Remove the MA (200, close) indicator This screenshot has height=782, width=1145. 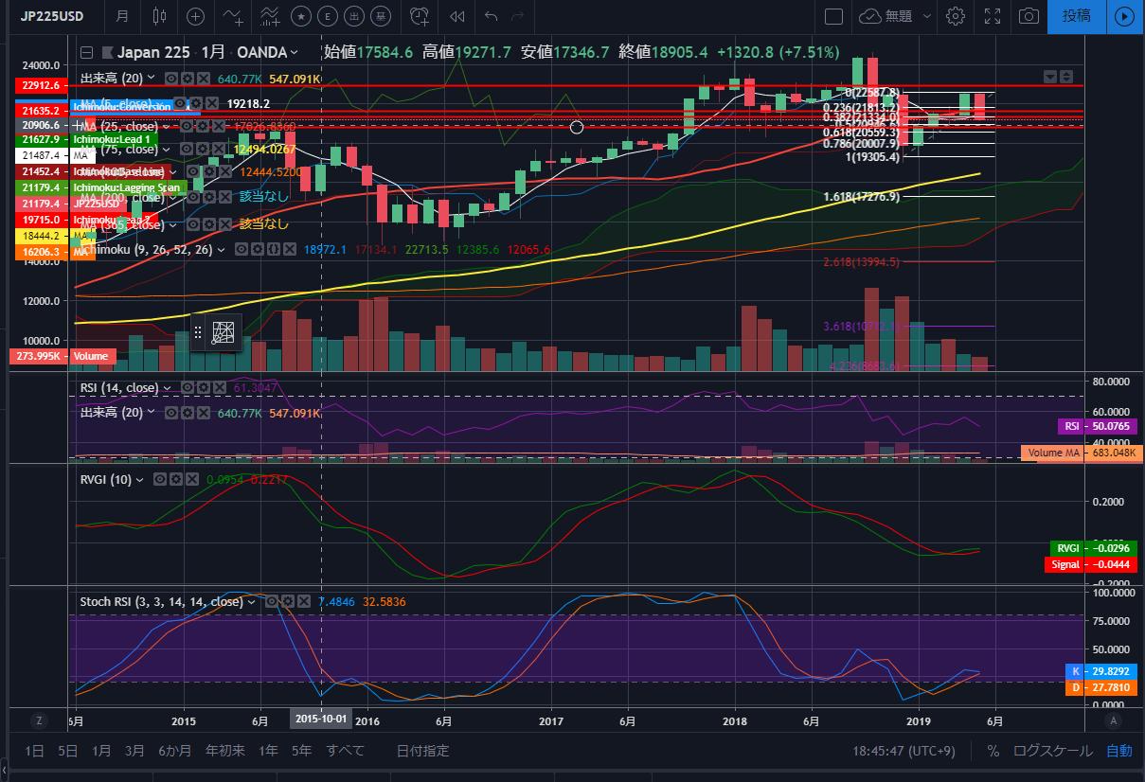225,197
